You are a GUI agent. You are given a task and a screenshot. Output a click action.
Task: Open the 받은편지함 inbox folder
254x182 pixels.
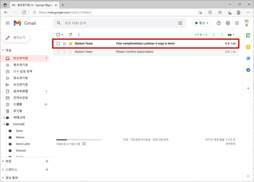25,58
